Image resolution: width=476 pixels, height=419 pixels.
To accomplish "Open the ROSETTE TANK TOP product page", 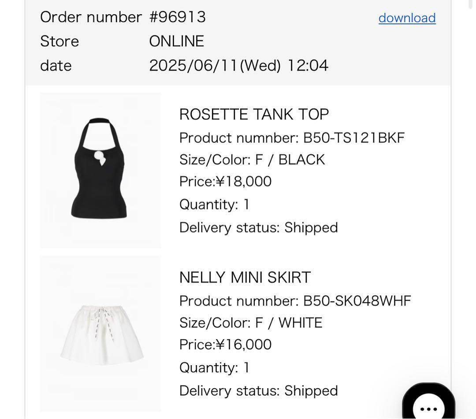I will point(254,114).
